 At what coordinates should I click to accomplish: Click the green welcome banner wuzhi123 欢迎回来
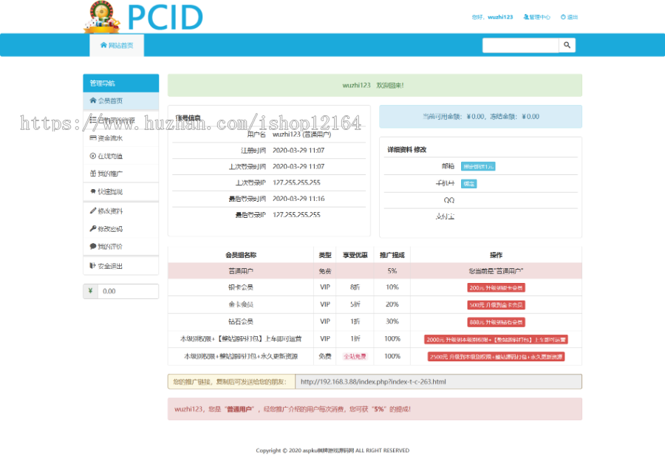point(375,85)
